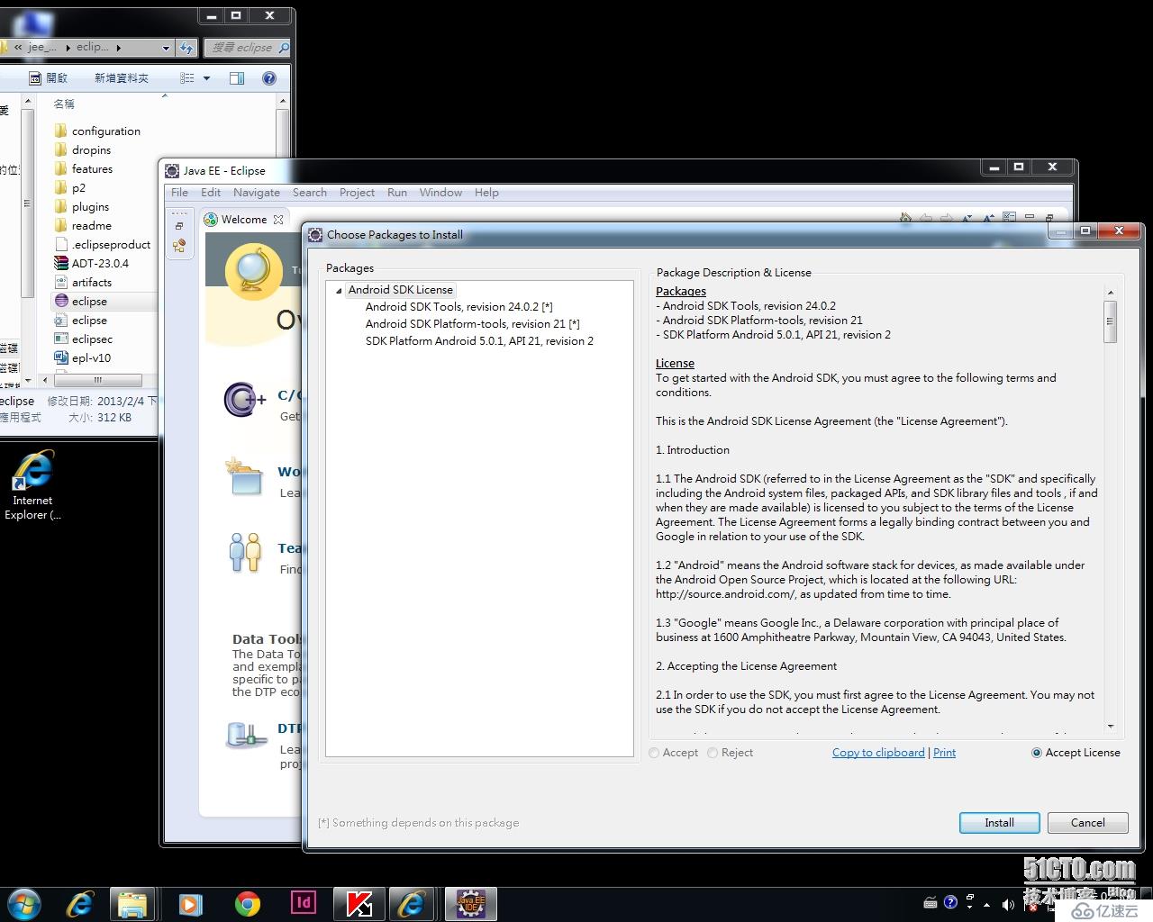Viewport: 1153px width, 922px height.
Task: Open Windows Media Player from taskbar
Action: coord(190,904)
